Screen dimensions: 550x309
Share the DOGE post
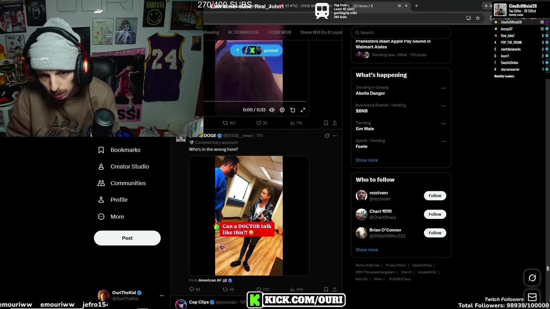[335, 289]
